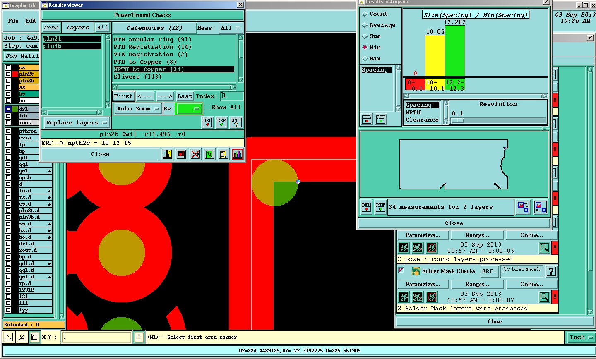This screenshot has width=596, height=359.
Task: Toggle the Show All checkbox
Action: [208, 108]
